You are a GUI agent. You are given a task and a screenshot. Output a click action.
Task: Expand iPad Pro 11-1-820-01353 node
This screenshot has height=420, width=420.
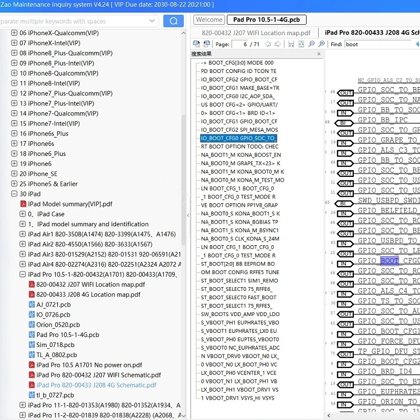click(23, 405)
